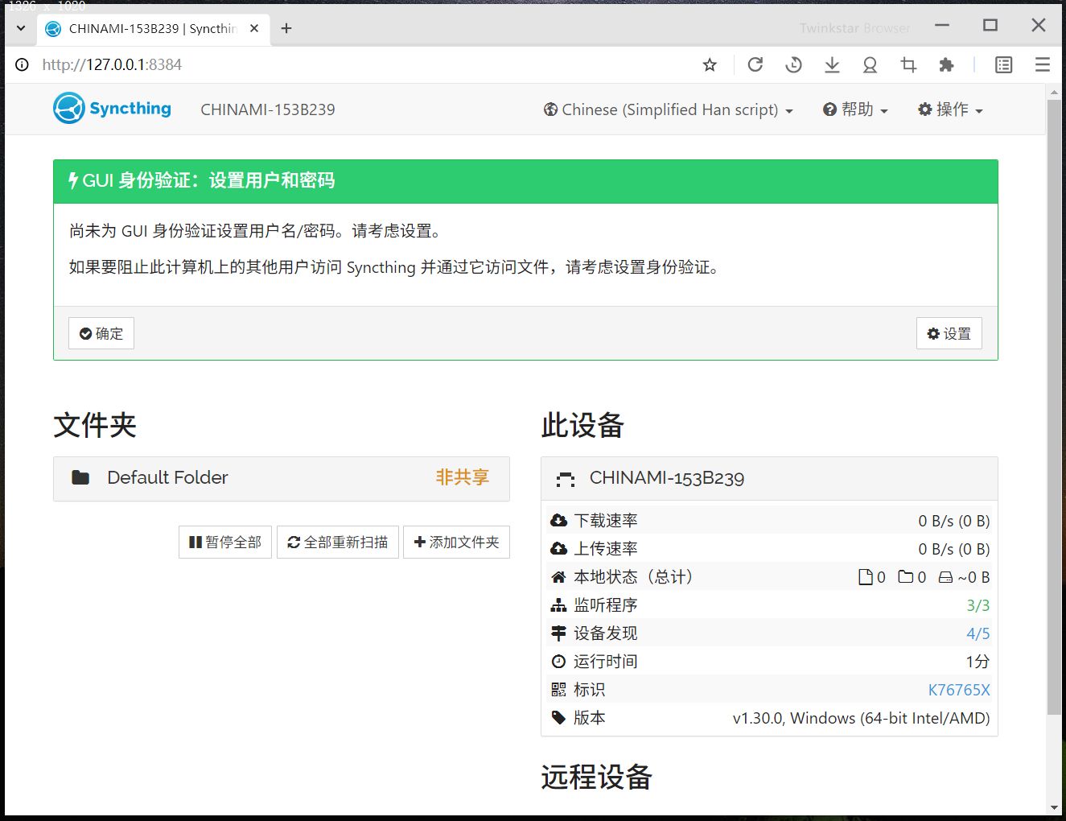This screenshot has width=1066, height=821.
Task: Click 添加文件夹 add folder button
Action: click(456, 542)
